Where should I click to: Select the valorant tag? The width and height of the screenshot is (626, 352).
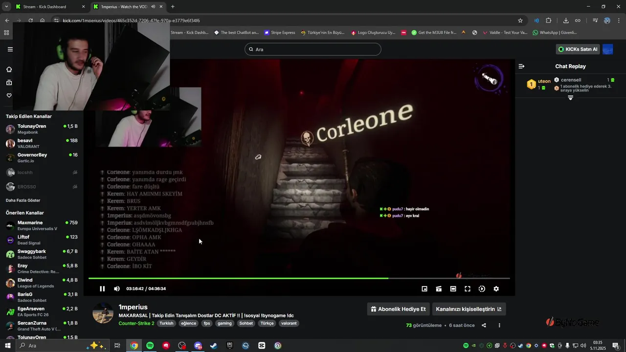(x=289, y=323)
